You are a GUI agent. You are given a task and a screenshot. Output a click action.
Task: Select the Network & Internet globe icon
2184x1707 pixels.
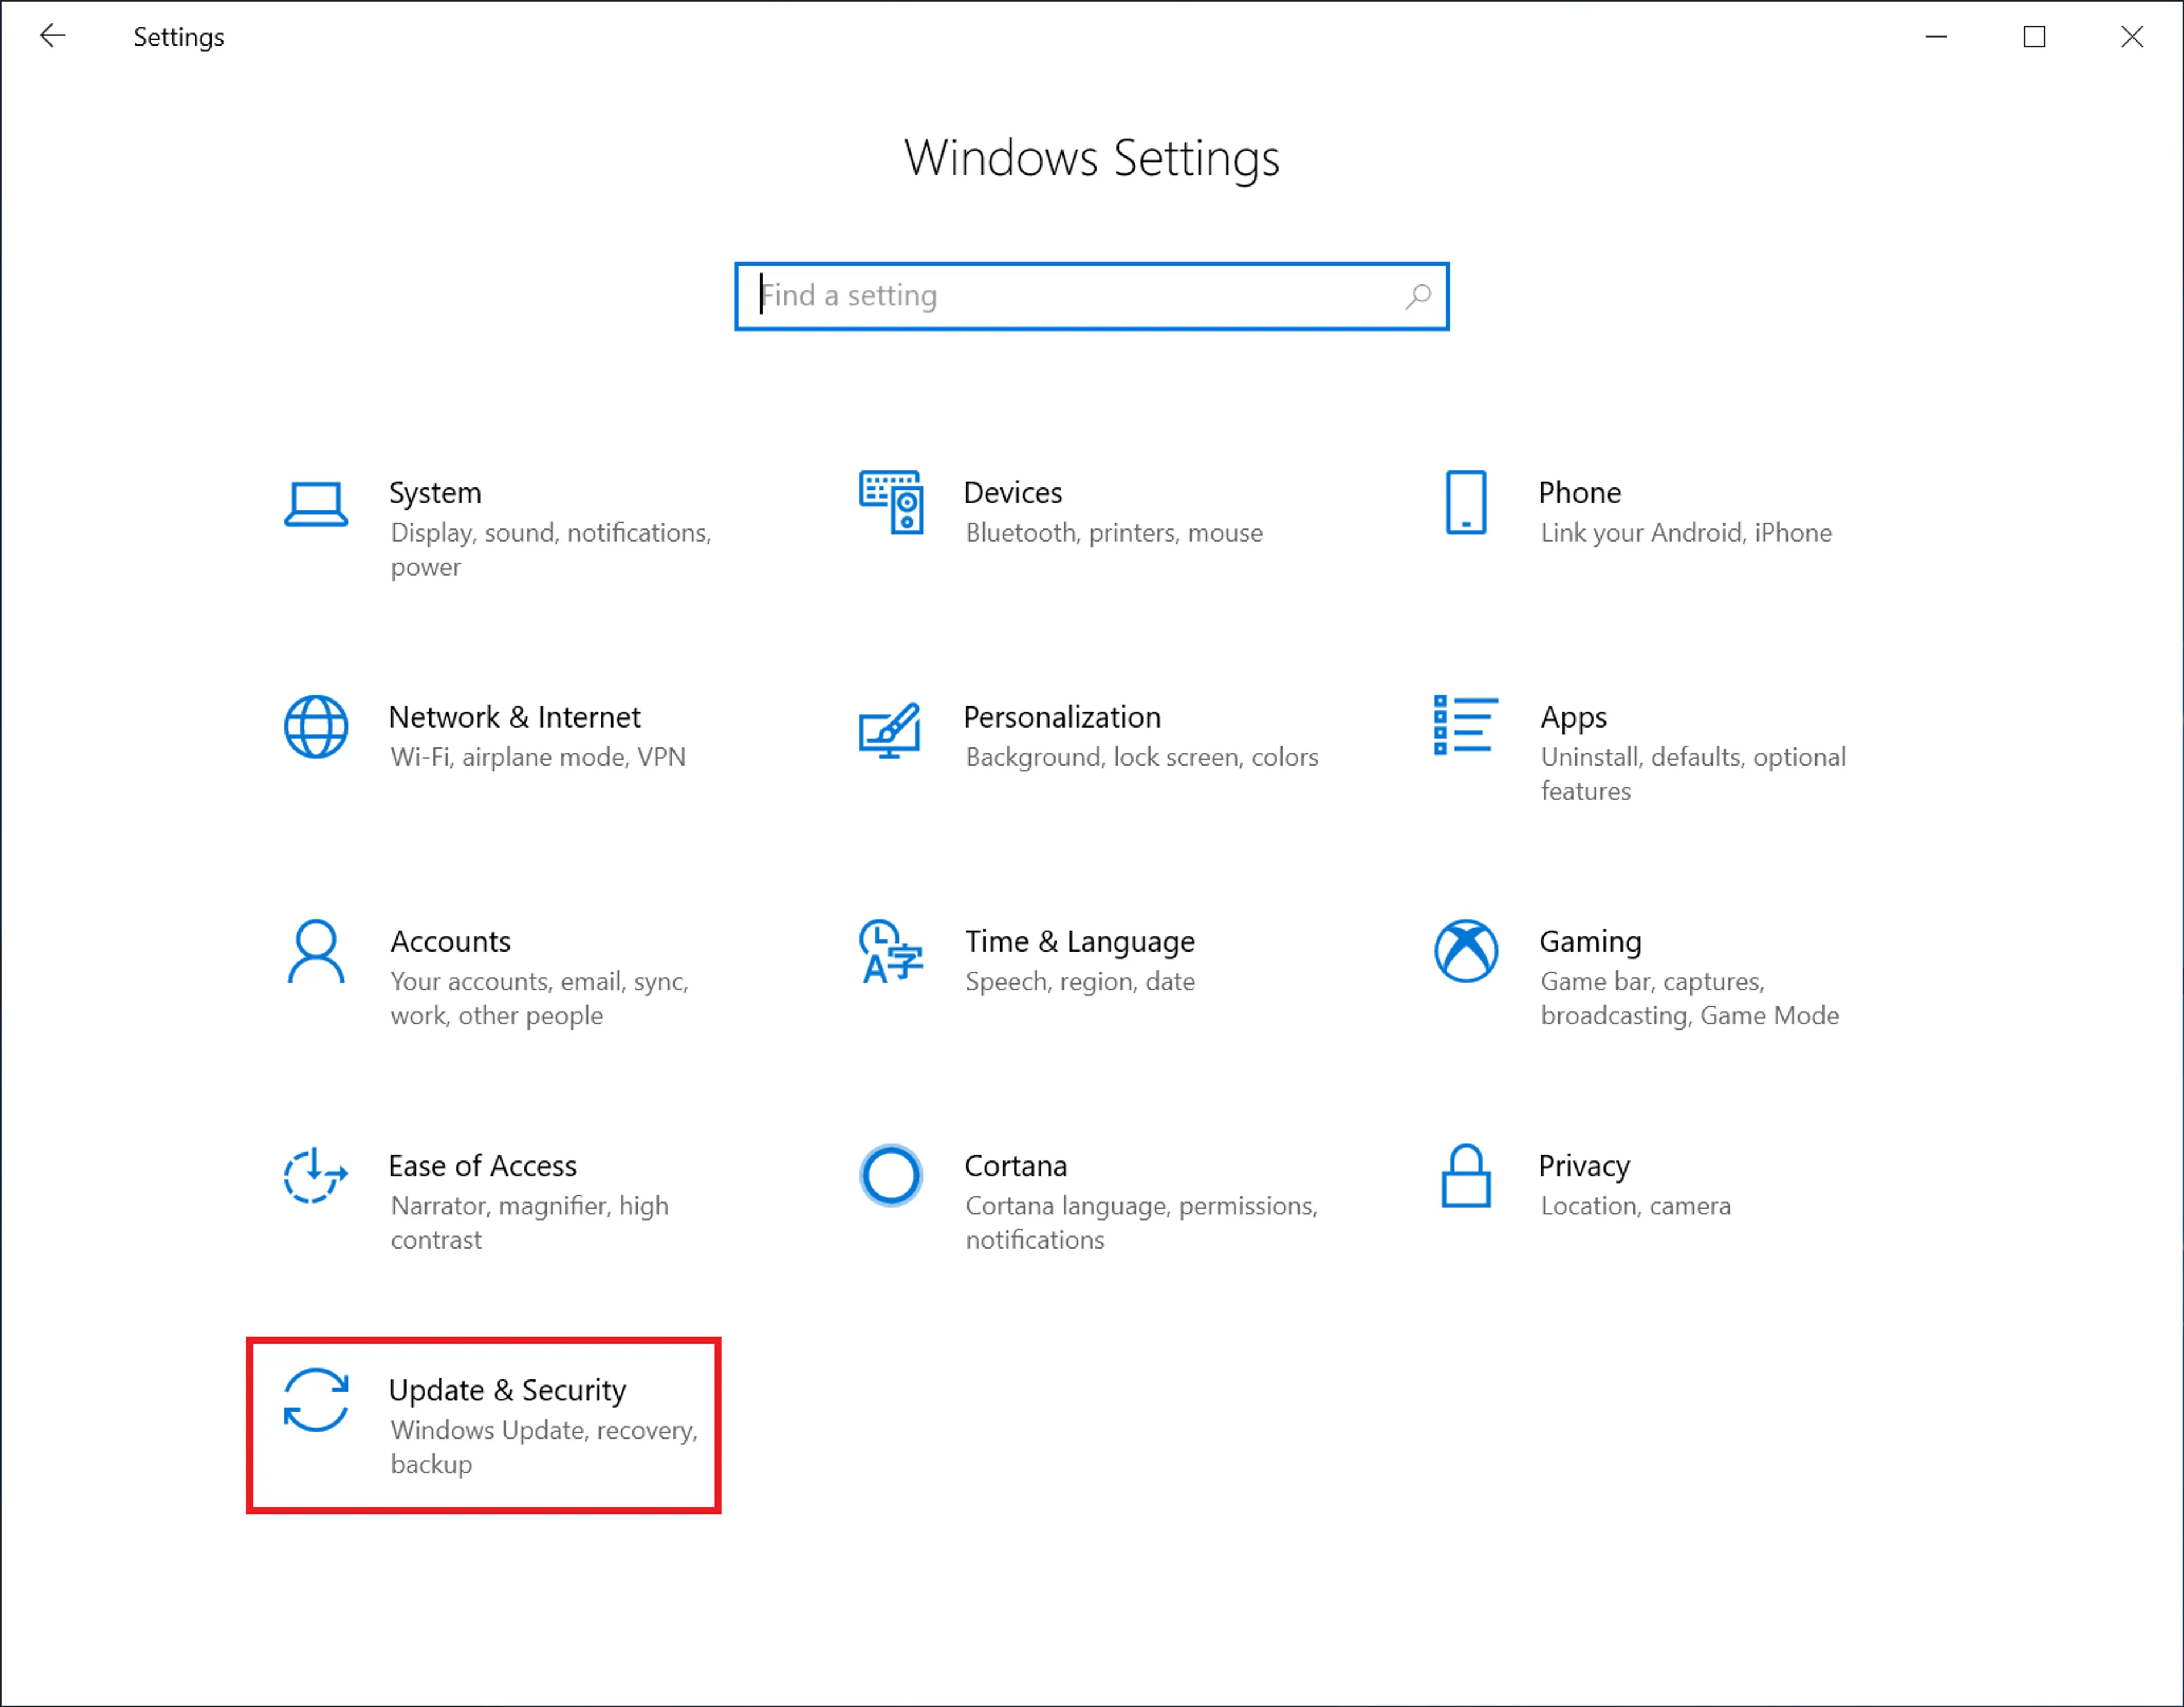pyautogui.click(x=316, y=727)
